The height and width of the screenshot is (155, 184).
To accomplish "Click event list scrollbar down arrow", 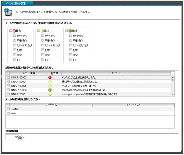I will coord(173,95).
